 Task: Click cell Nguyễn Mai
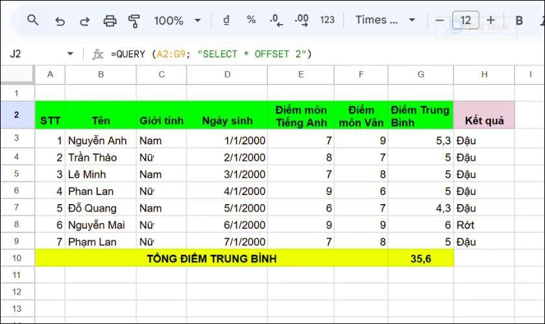[x=101, y=225]
